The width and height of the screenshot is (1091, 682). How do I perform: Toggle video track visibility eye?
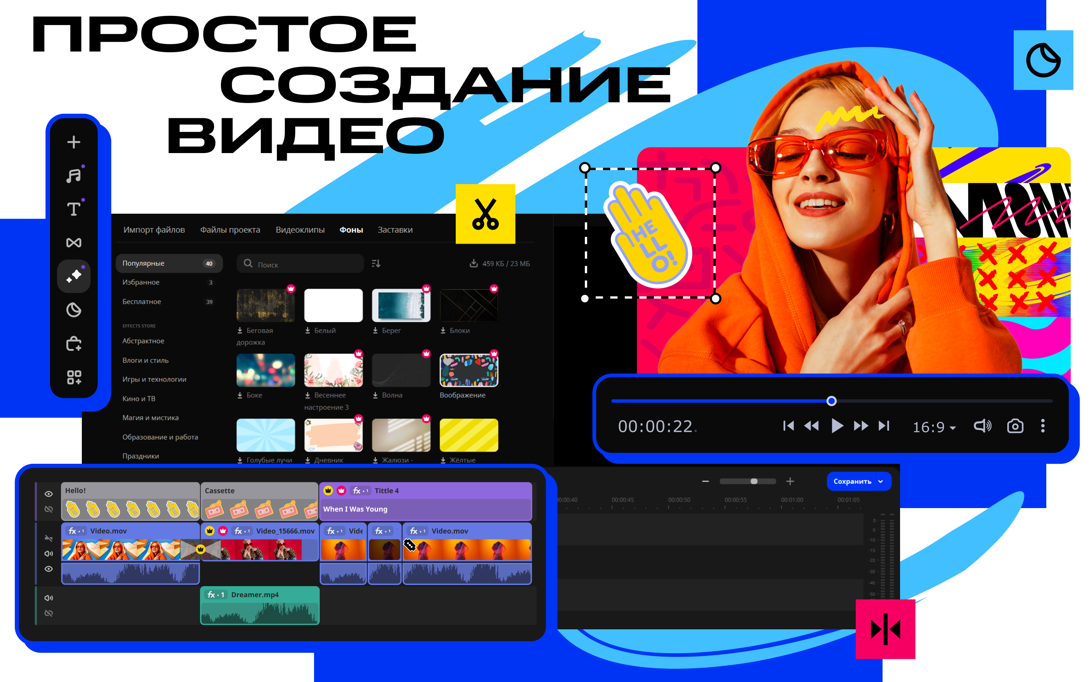[x=49, y=569]
